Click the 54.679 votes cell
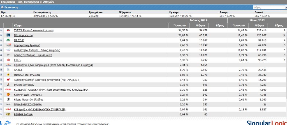 coord(203,30)
